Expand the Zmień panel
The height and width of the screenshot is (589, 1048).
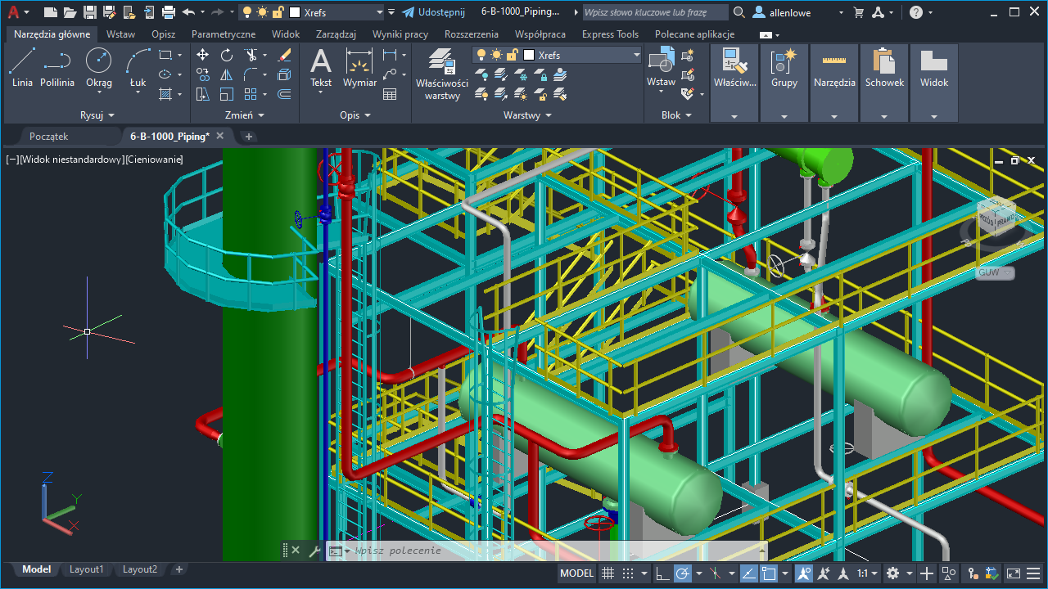pyautogui.click(x=245, y=115)
